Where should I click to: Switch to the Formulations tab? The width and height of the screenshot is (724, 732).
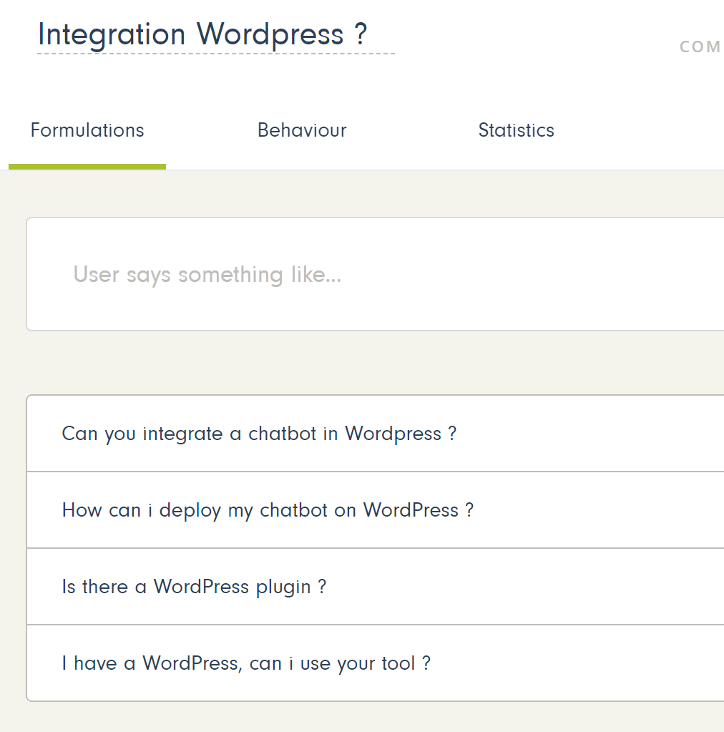coord(87,130)
